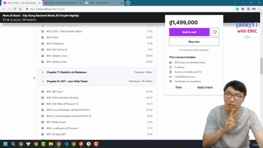Image resolution: width=263 pixels, height=148 pixels.
Task: Open Windows taskbar search
Action: pyautogui.click(x=13, y=144)
